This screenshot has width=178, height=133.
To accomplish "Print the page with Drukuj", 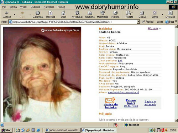I will 142,15.
